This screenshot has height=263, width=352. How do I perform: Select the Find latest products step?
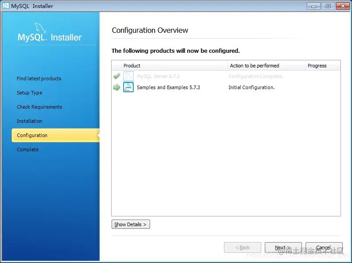pyautogui.click(x=39, y=79)
